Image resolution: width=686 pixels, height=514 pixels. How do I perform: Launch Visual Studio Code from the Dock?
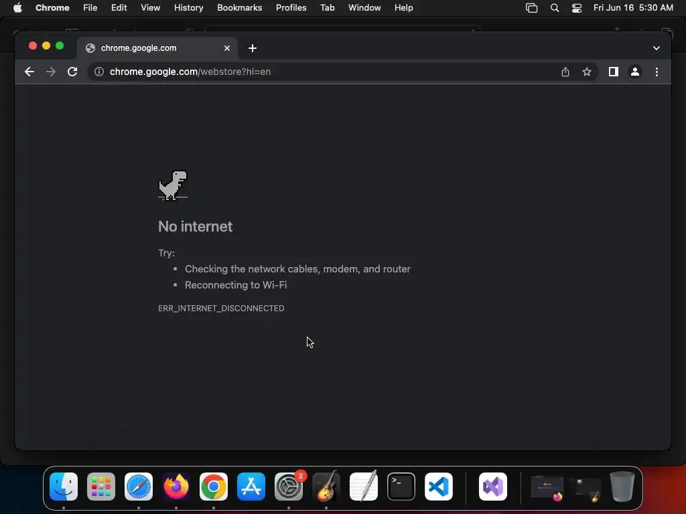click(x=439, y=487)
